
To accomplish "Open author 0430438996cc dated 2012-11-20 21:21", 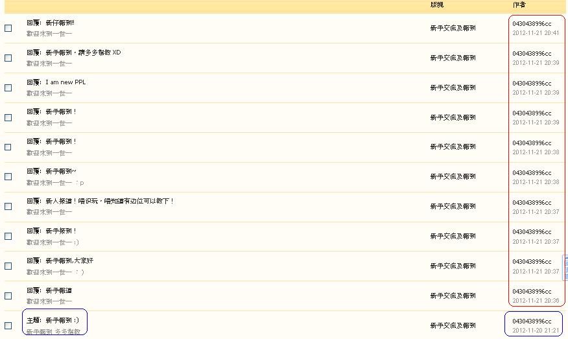I will click(532, 321).
